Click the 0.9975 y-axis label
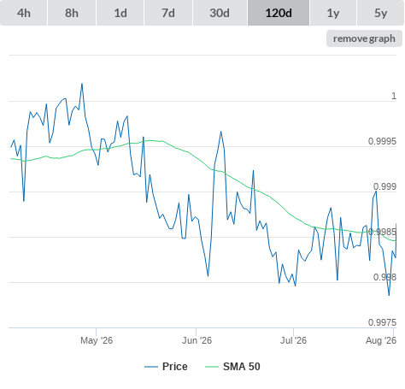The height and width of the screenshot is (389, 405). click(382, 322)
